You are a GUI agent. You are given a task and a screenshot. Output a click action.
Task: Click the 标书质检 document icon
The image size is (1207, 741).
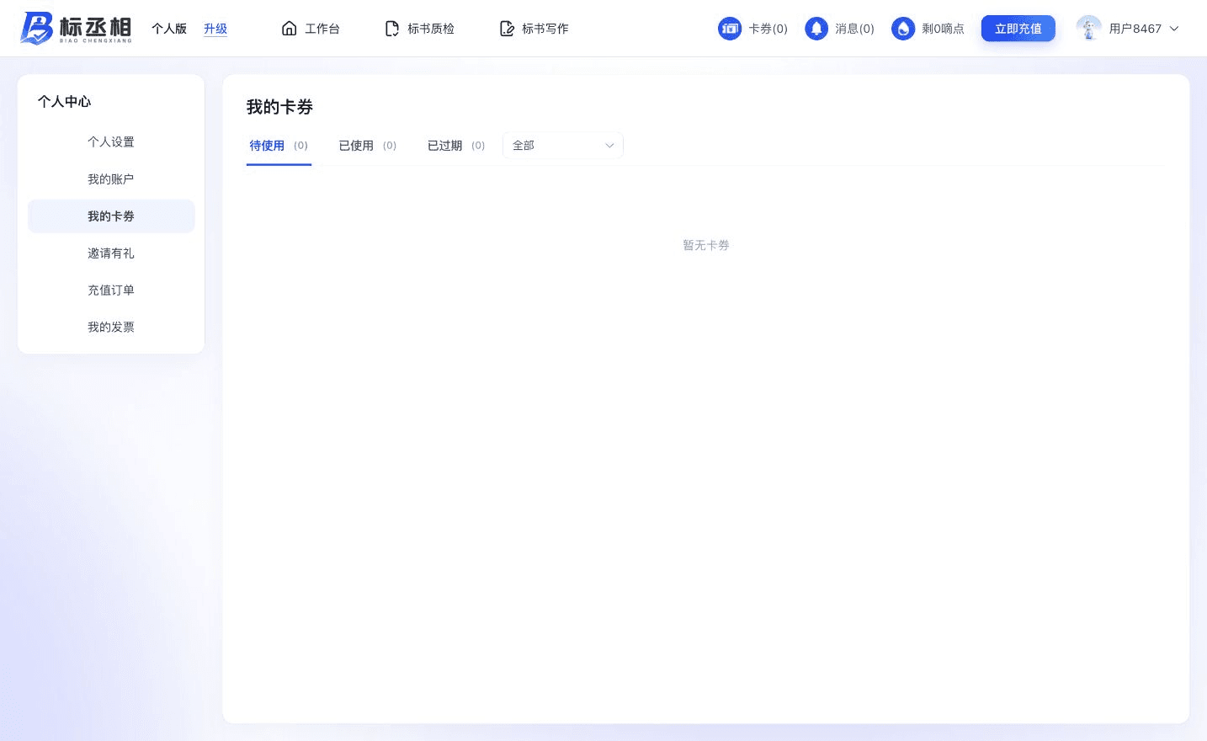391,29
